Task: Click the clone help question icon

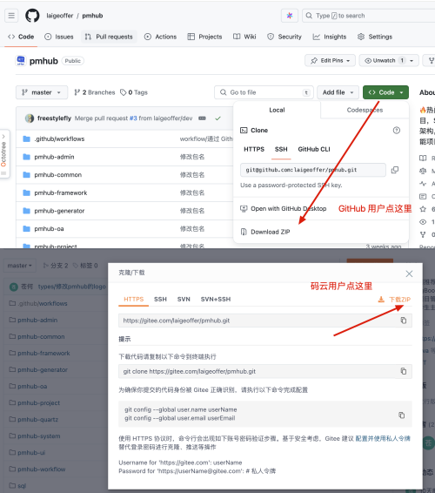Action: (x=397, y=130)
